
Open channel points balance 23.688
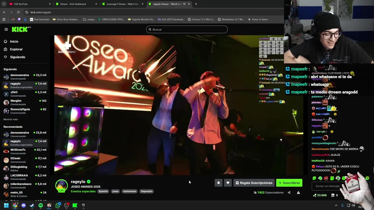[320, 195]
